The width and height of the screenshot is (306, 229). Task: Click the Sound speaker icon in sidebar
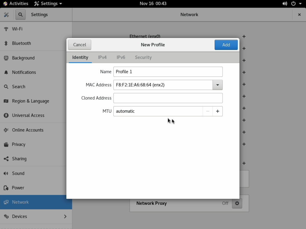click(x=6, y=174)
